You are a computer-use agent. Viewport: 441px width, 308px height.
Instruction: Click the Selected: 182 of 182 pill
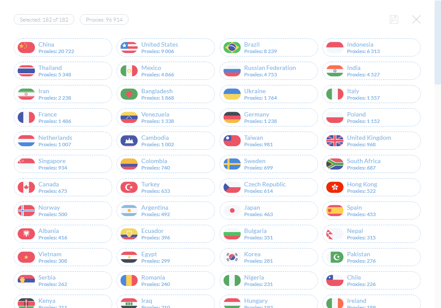coord(44,20)
